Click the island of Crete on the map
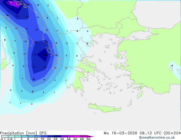Viewport: 181px width, 140px height. (x=104, y=108)
